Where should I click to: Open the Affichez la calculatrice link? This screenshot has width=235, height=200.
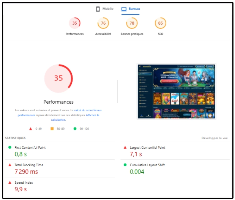point(92,115)
